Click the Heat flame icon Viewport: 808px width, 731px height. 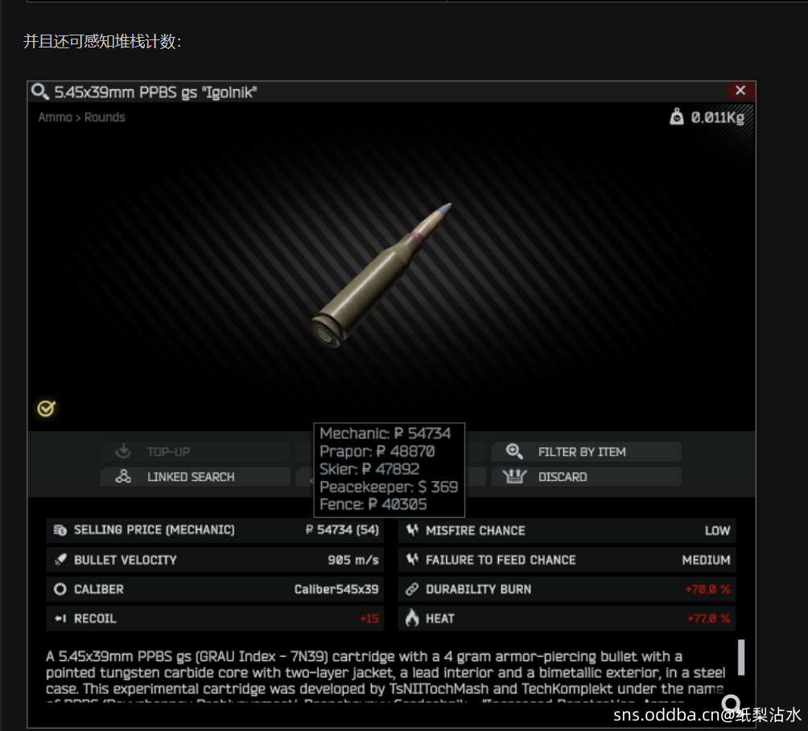pyautogui.click(x=412, y=618)
